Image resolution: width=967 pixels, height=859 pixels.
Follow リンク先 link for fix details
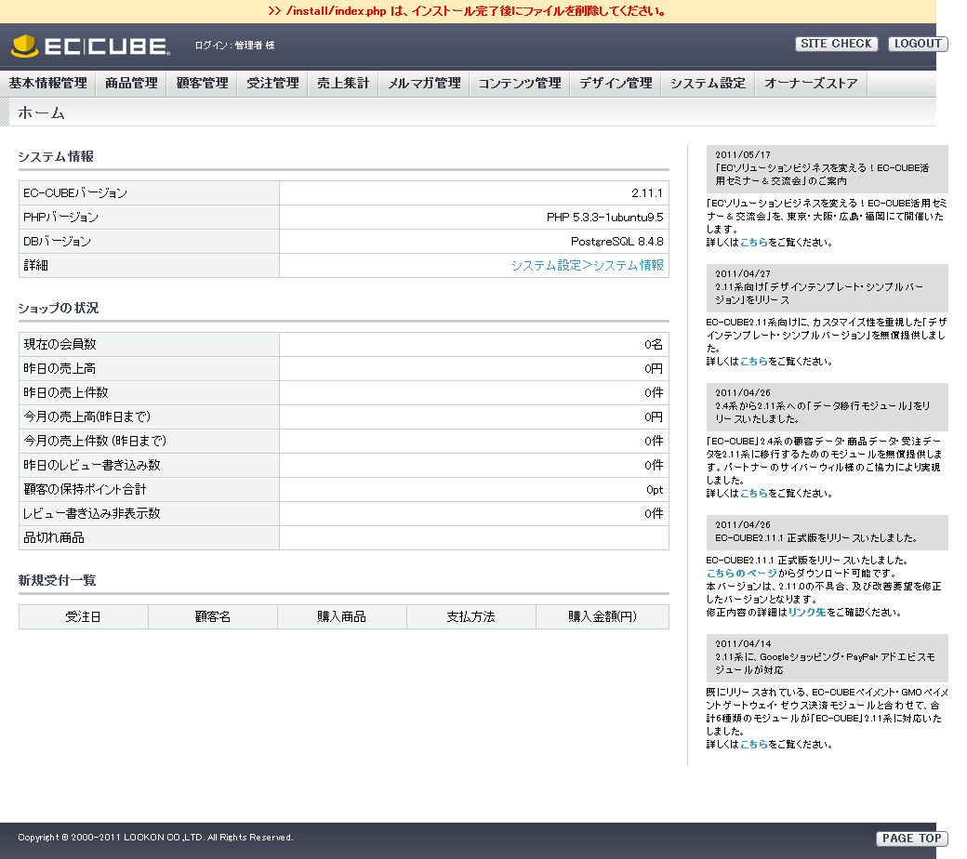click(x=807, y=613)
